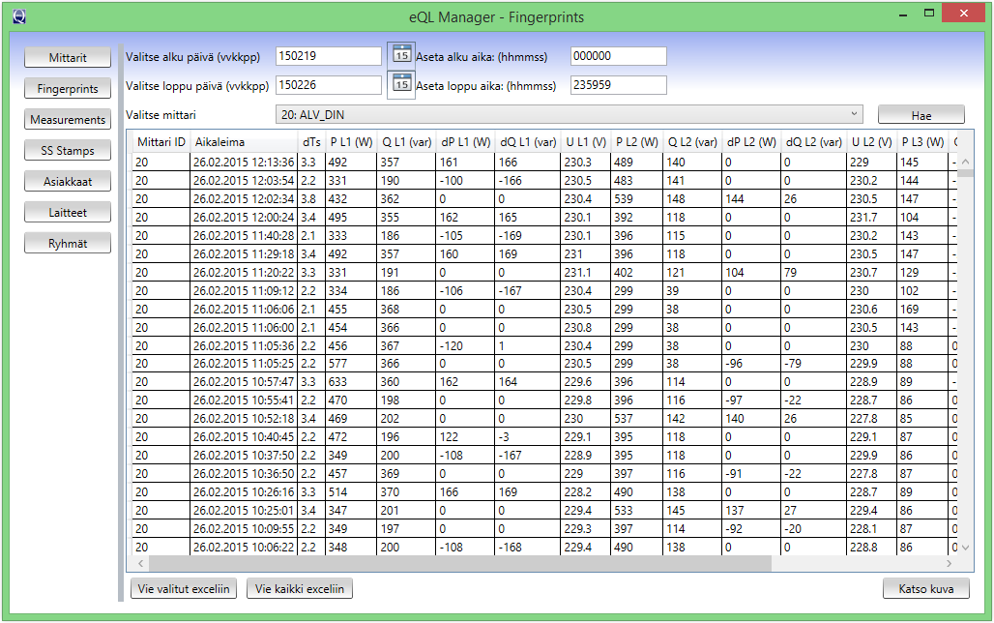
Task: Select row with timestamp 26.02.2015 10:40:45
Action: (x=544, y=437)
